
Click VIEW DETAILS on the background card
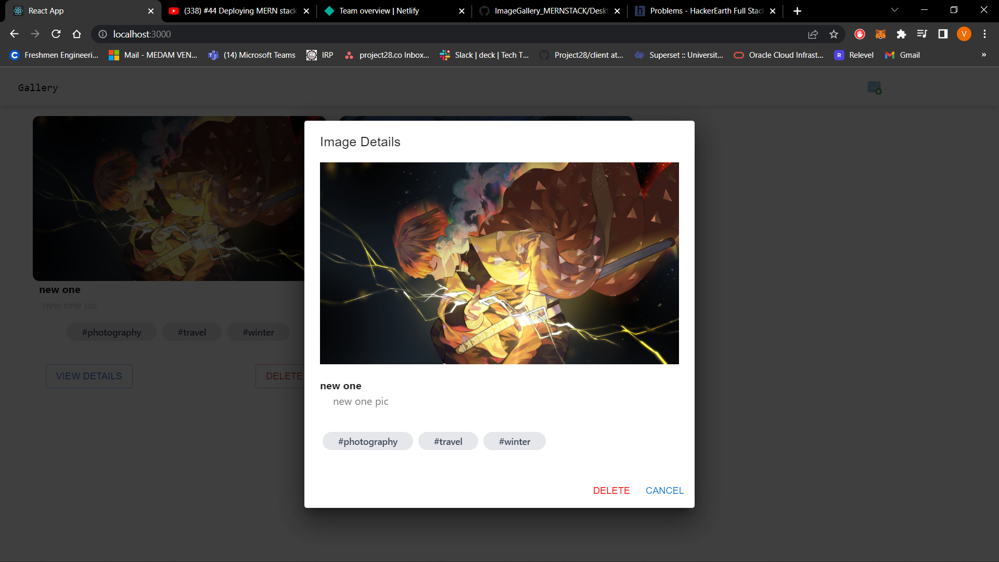(x=89, y=376)
